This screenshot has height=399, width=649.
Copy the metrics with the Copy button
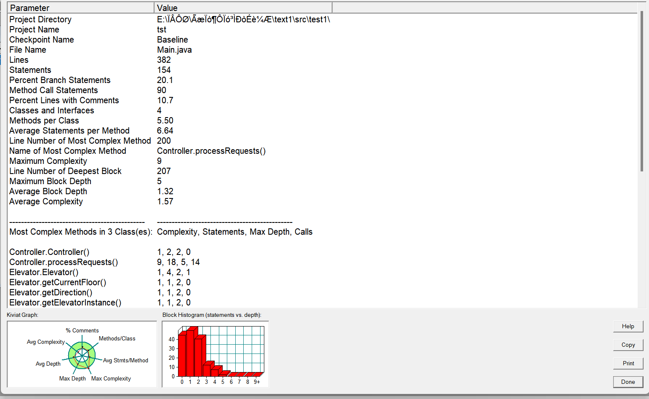628,345
